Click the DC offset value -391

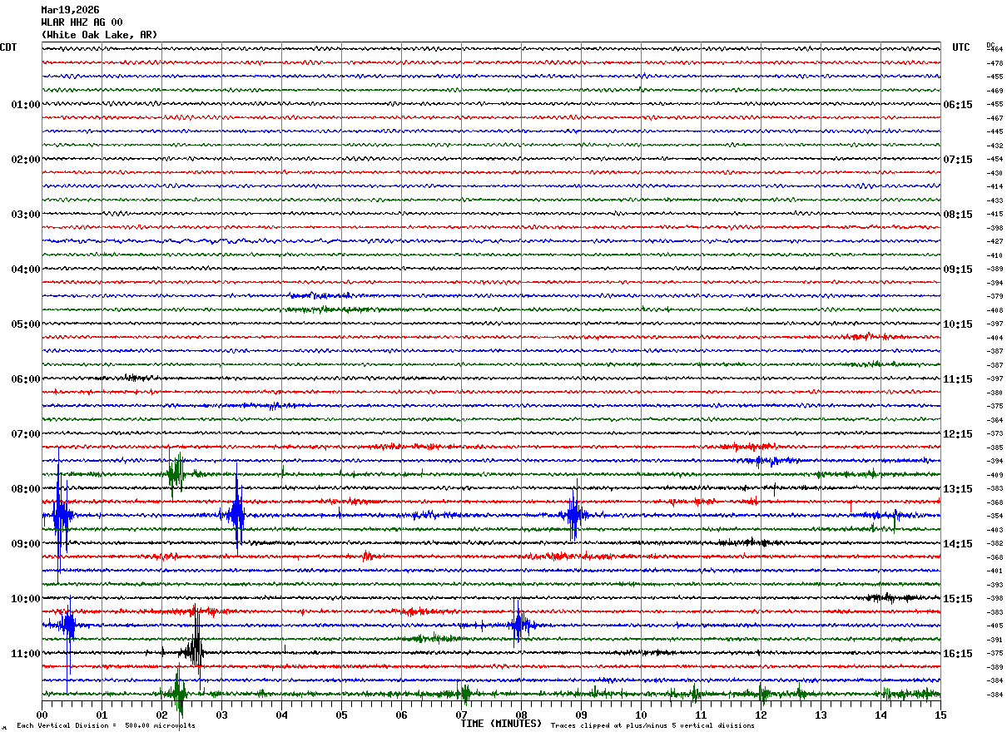click(x=995, y=640)
